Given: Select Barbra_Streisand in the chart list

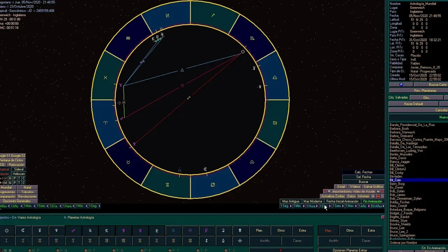Looking at the screenshot, I should click(x=401, y=136).
